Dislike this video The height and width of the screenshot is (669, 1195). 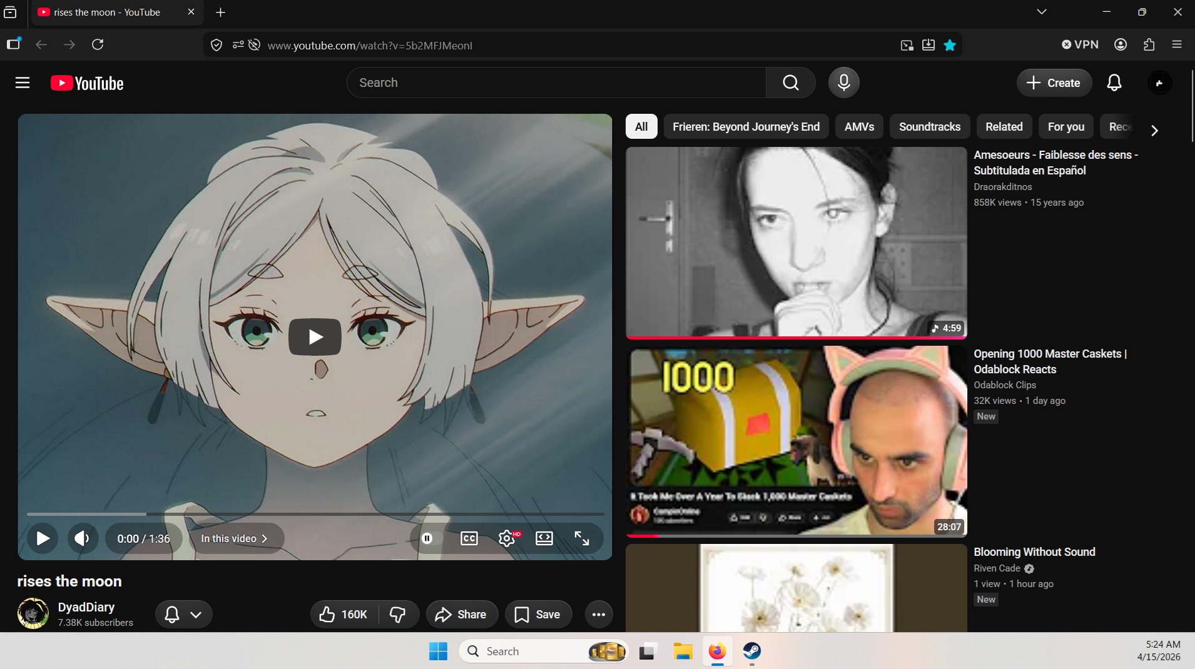coord(398,615)
